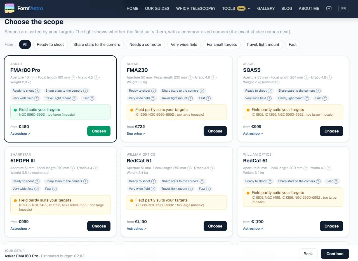Viewport: 358px width, 261px height.
Task: Click Continue to proceed
Action: coord(335,254)
